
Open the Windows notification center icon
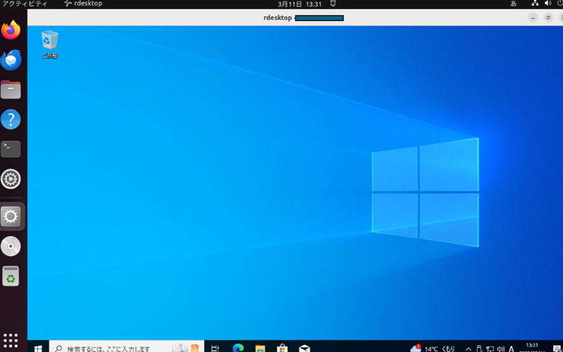pos(557,348)
